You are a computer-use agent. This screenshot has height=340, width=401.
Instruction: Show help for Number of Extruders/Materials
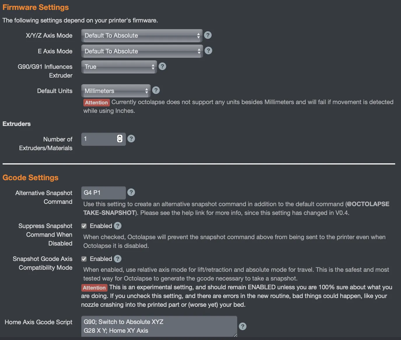tap(131, 139)
